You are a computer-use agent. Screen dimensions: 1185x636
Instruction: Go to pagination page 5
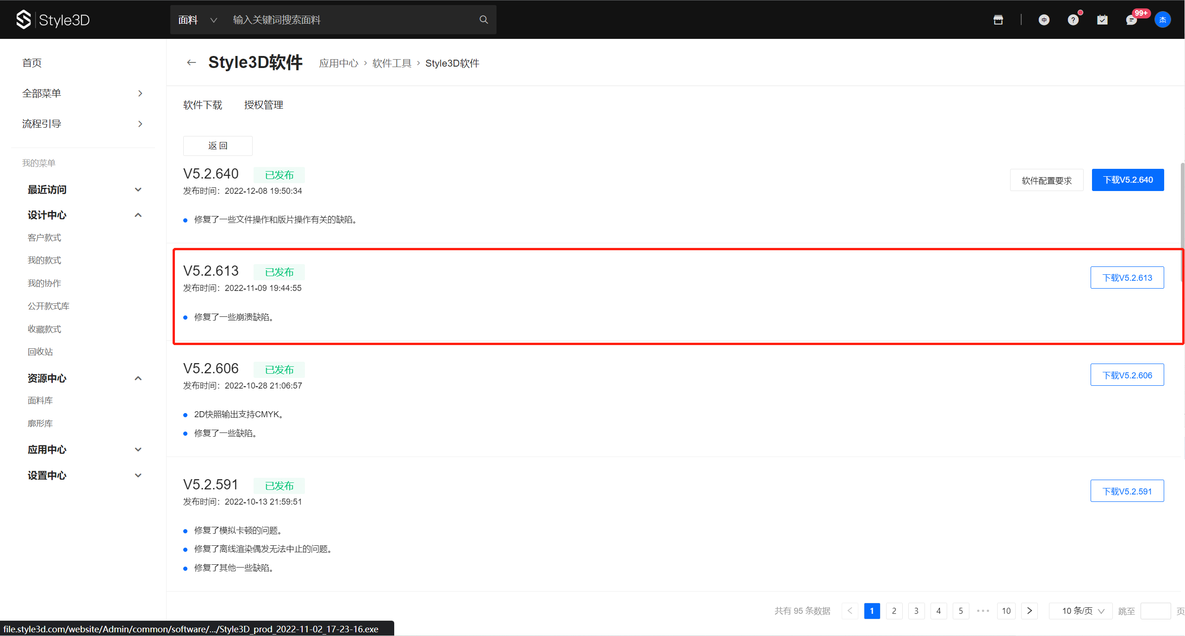point(961,611)
